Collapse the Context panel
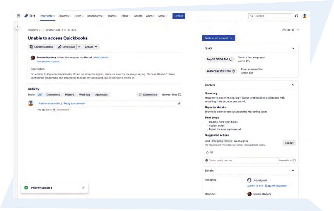Image resolution: width=334 pixels, height=211 pixels. 293,85
